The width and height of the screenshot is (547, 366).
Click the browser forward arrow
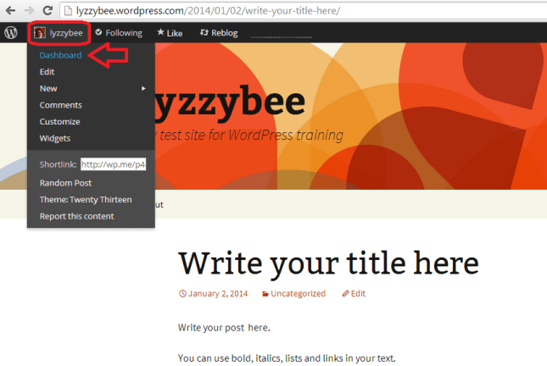point(27,11)
